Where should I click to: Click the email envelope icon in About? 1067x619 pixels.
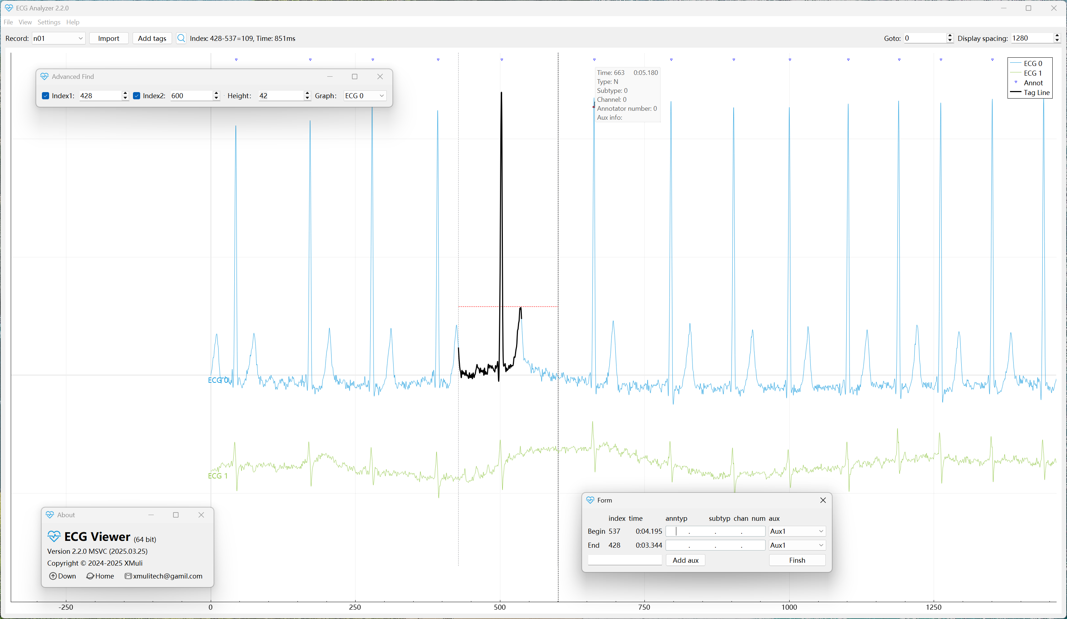(128, 576)
